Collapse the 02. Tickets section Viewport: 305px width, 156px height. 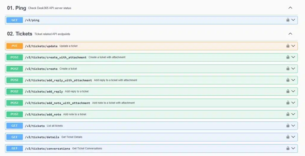click(290, 34)
